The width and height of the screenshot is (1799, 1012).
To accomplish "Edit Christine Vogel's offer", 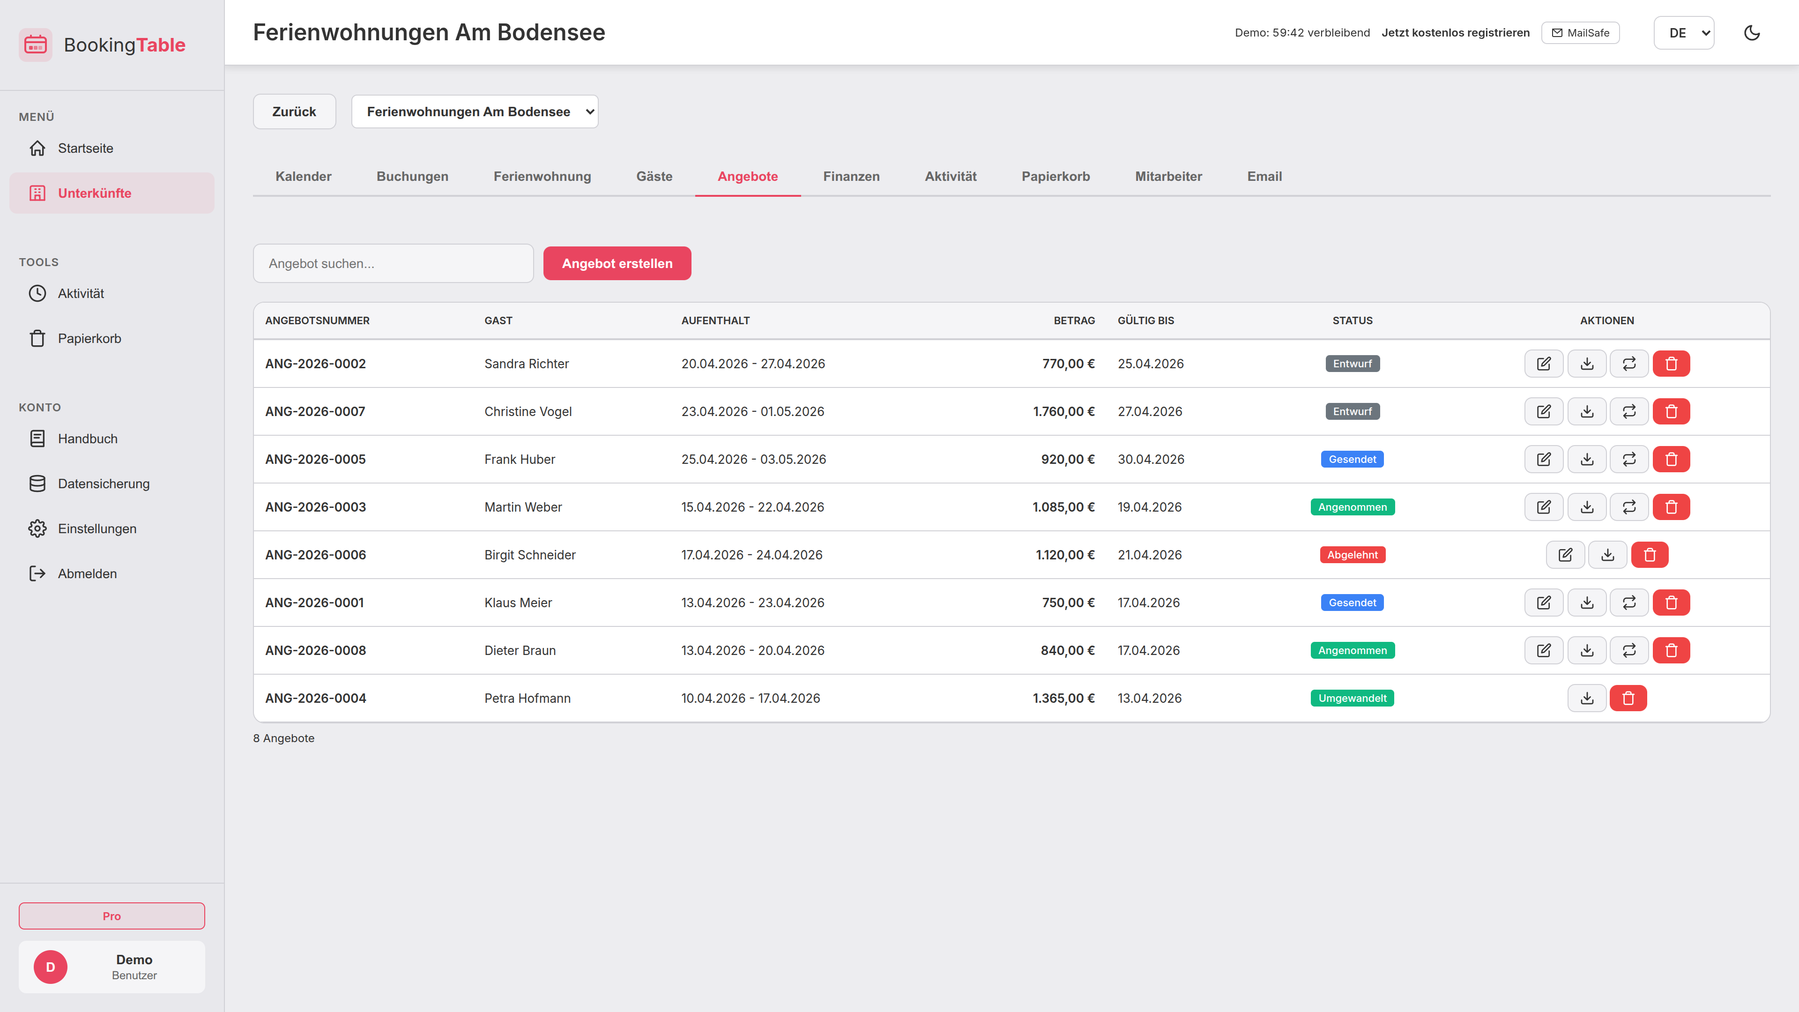I will click(1543, 411).
